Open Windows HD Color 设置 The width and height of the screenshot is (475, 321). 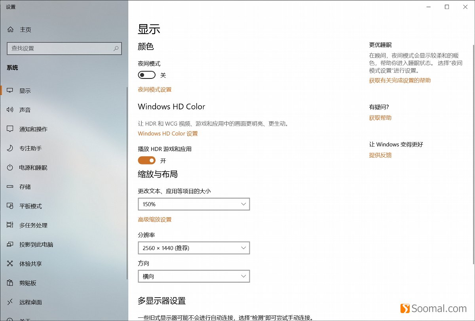[168, 134]
